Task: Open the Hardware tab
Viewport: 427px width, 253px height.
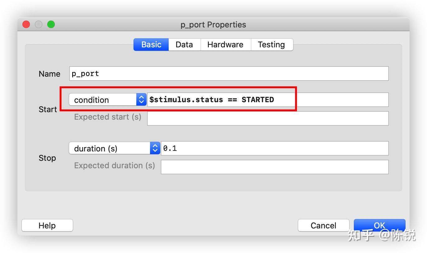Action: (x=225, y=45)
